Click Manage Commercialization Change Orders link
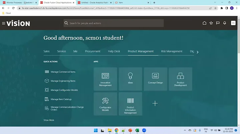Viewport: 240px width, 134px height. [x=67, y=108]
